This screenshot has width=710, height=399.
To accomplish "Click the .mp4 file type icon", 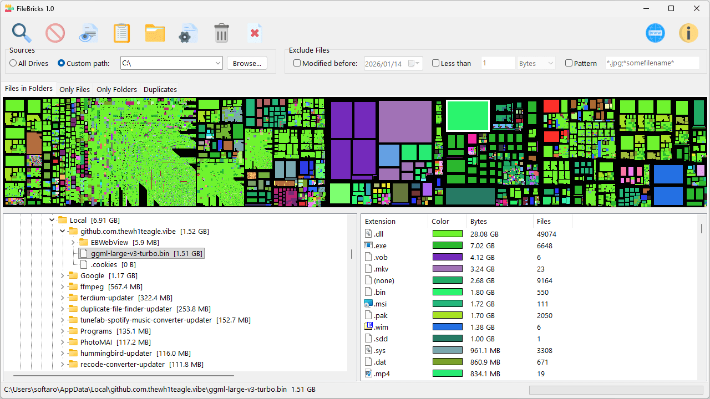I will pyautogui.click(x=368, y=374).
